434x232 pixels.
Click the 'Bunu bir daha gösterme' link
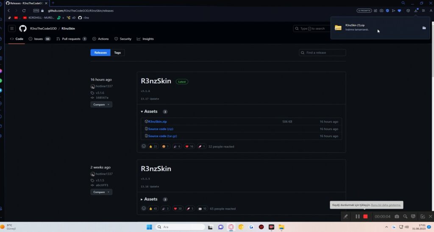click(386, 205)
